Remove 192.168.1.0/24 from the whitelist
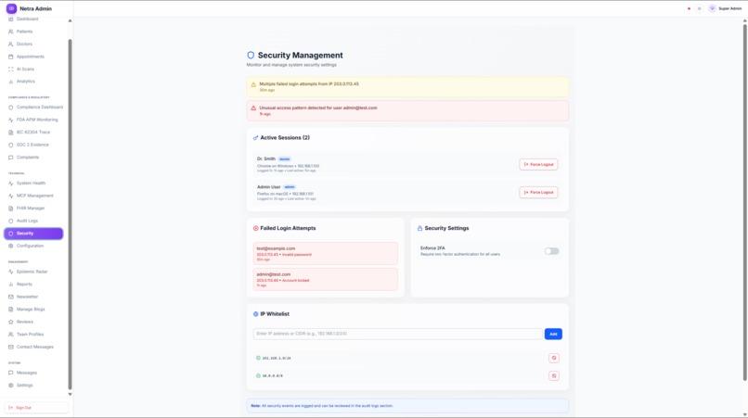The height and width of the screenshot is (418, 748). [553, 358]
